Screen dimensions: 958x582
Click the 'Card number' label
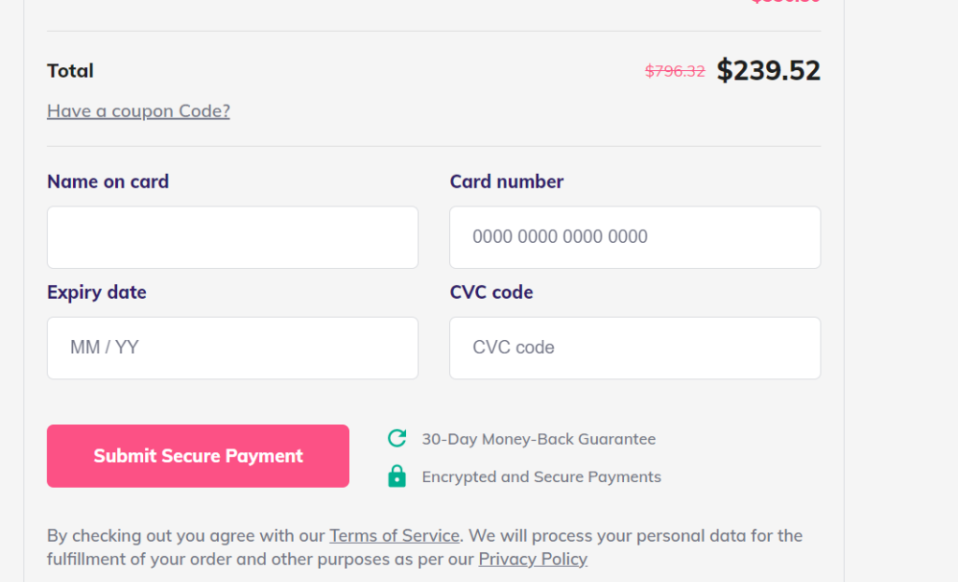(x=506, y=181)
